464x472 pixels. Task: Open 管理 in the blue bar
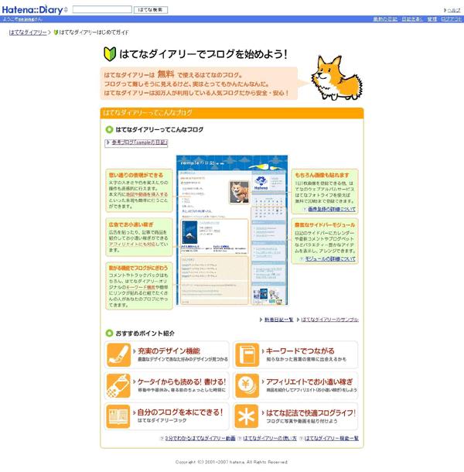pos(432,19)
